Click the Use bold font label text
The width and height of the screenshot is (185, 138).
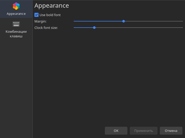coord(50,15)
